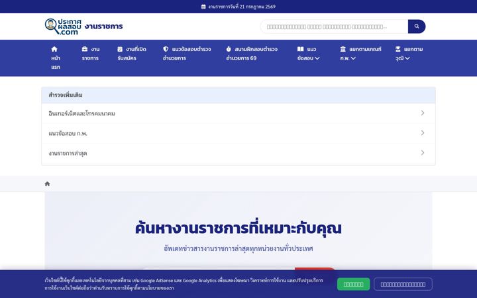Expand the แนวข้อสอบ dropdown chevron

click(x=317, y=58)
